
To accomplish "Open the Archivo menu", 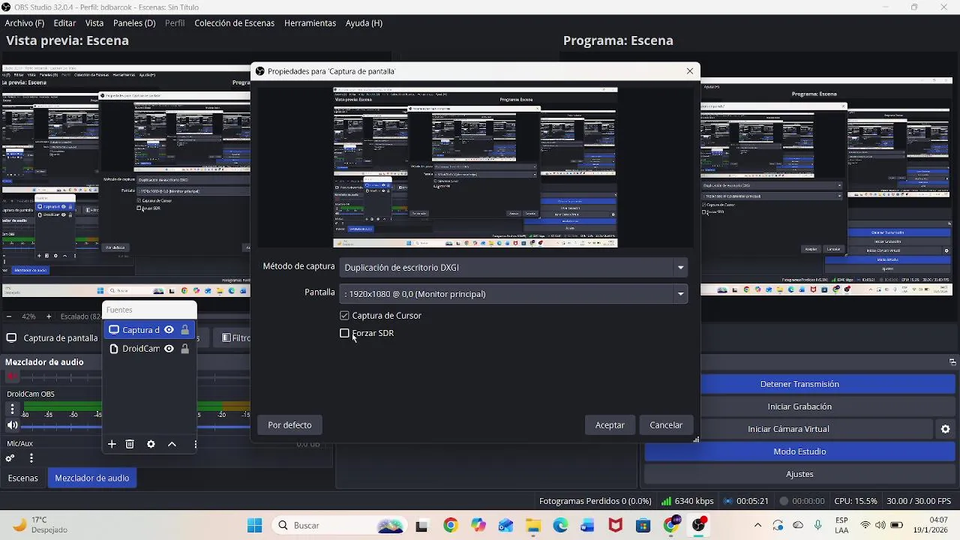I will tap(25, 23).
